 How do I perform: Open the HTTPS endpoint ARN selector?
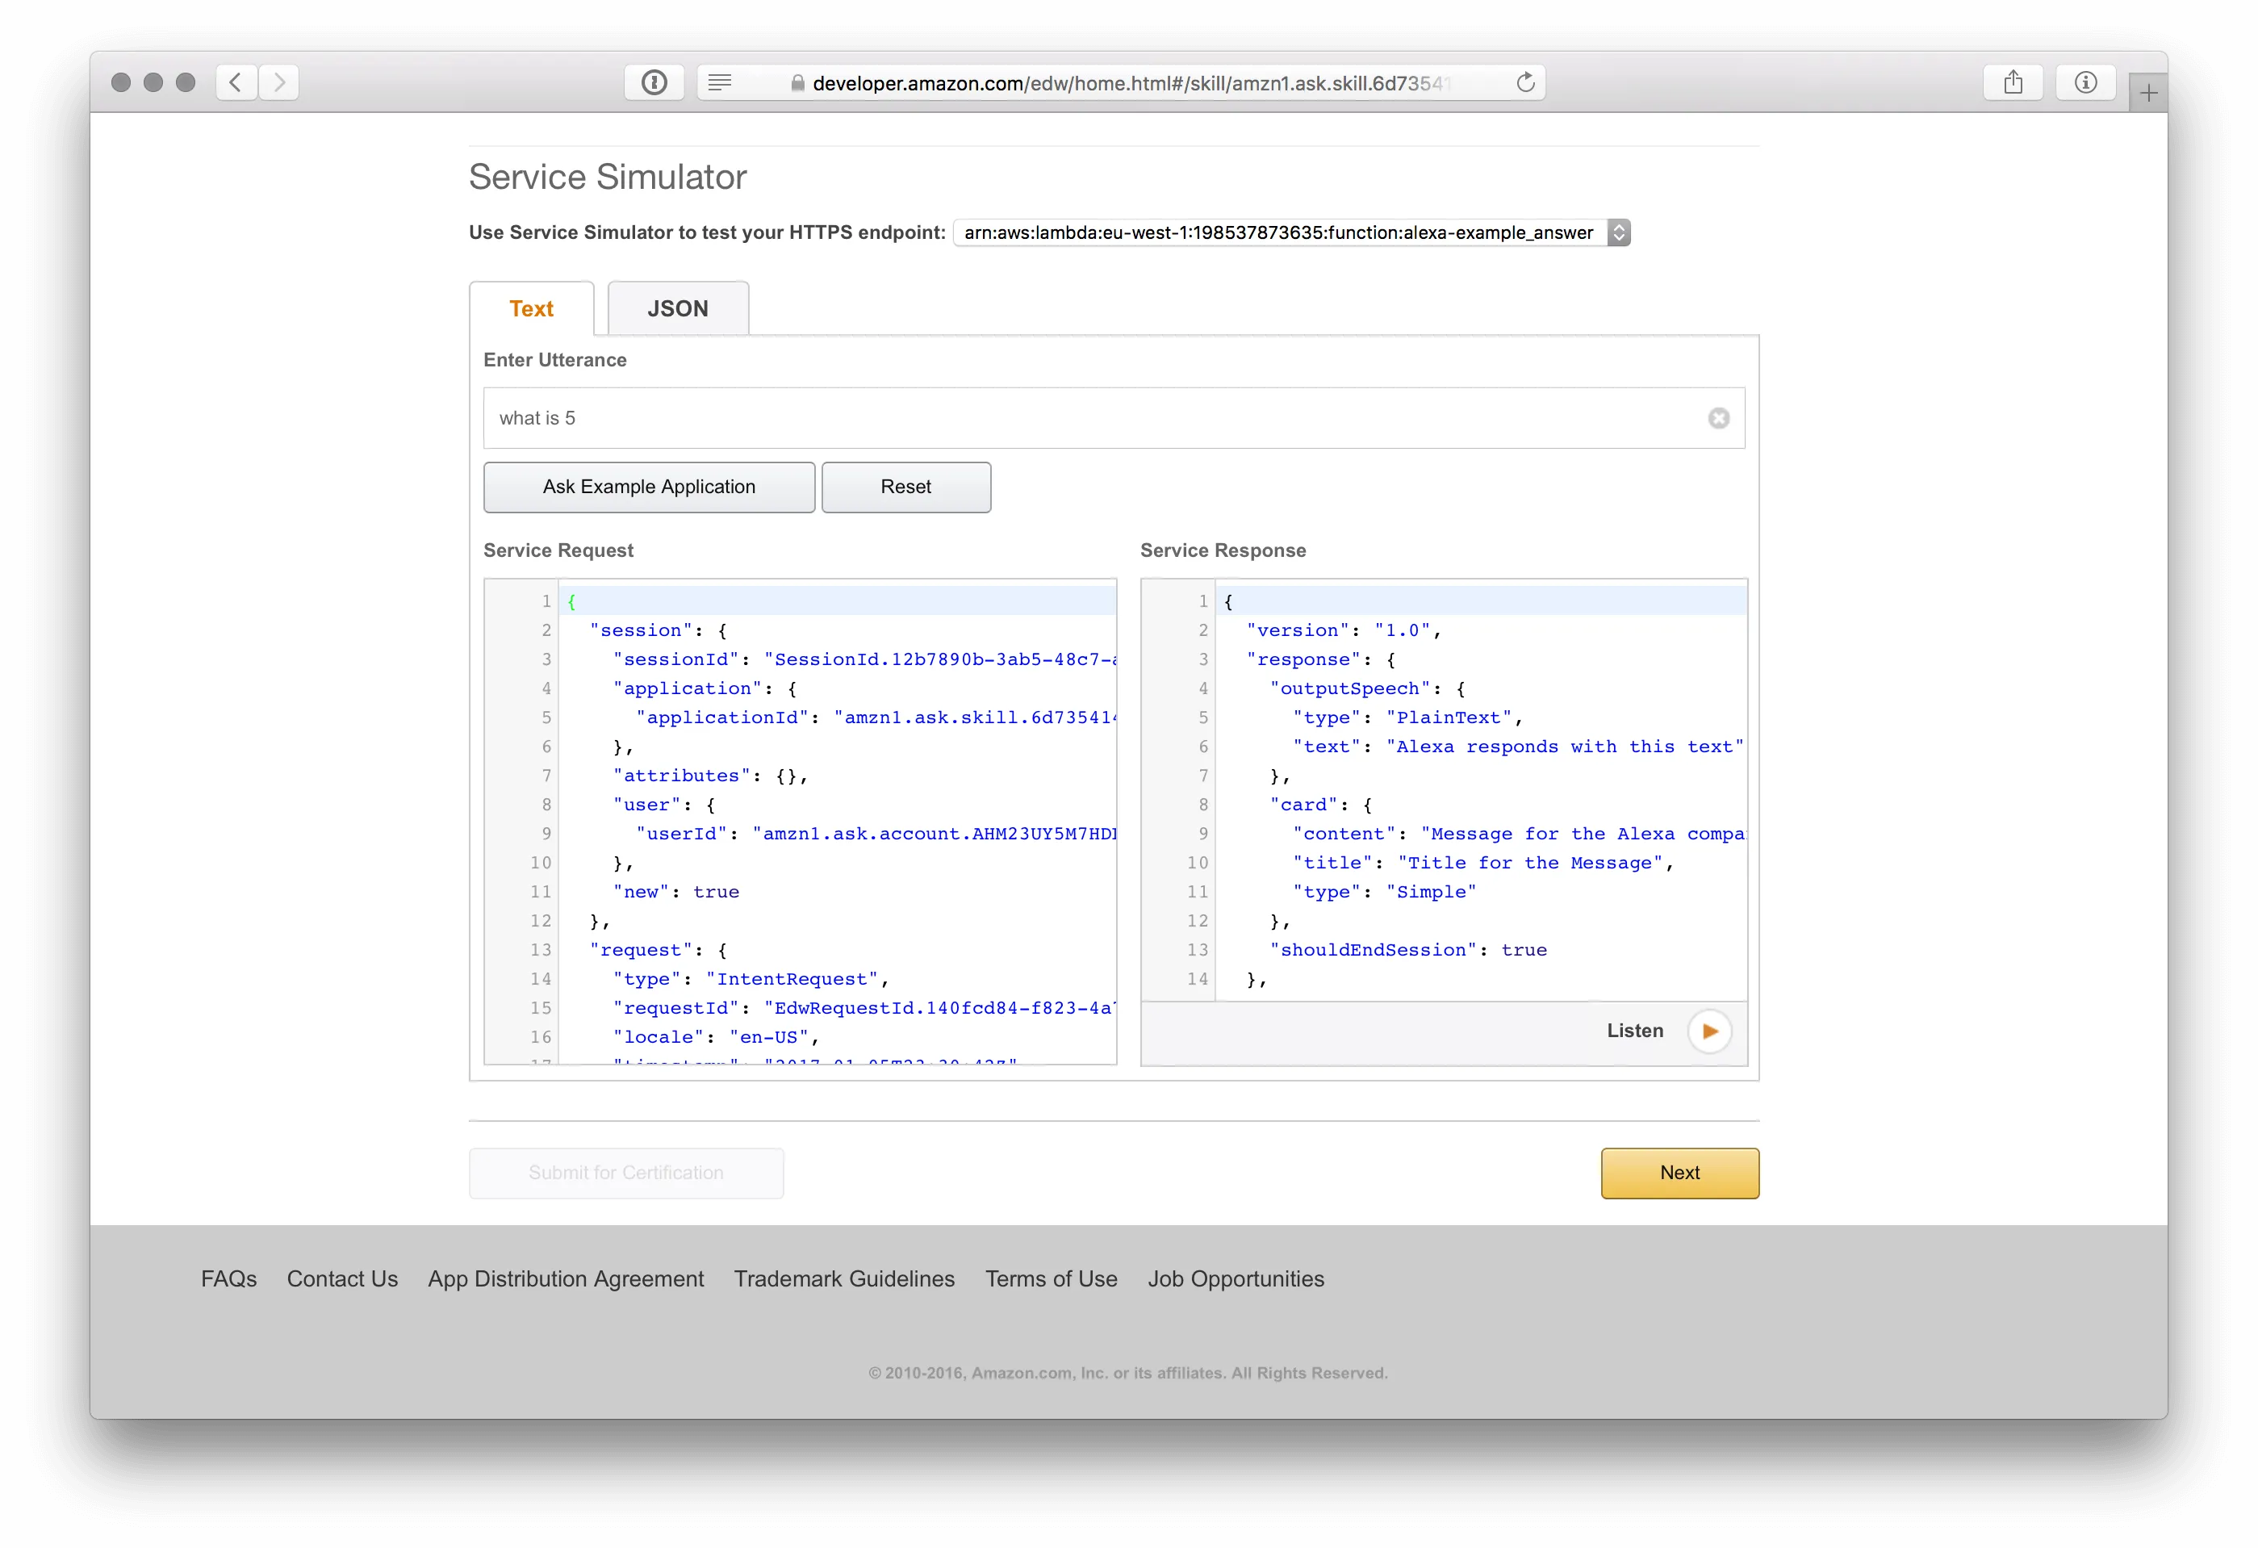1618,232
